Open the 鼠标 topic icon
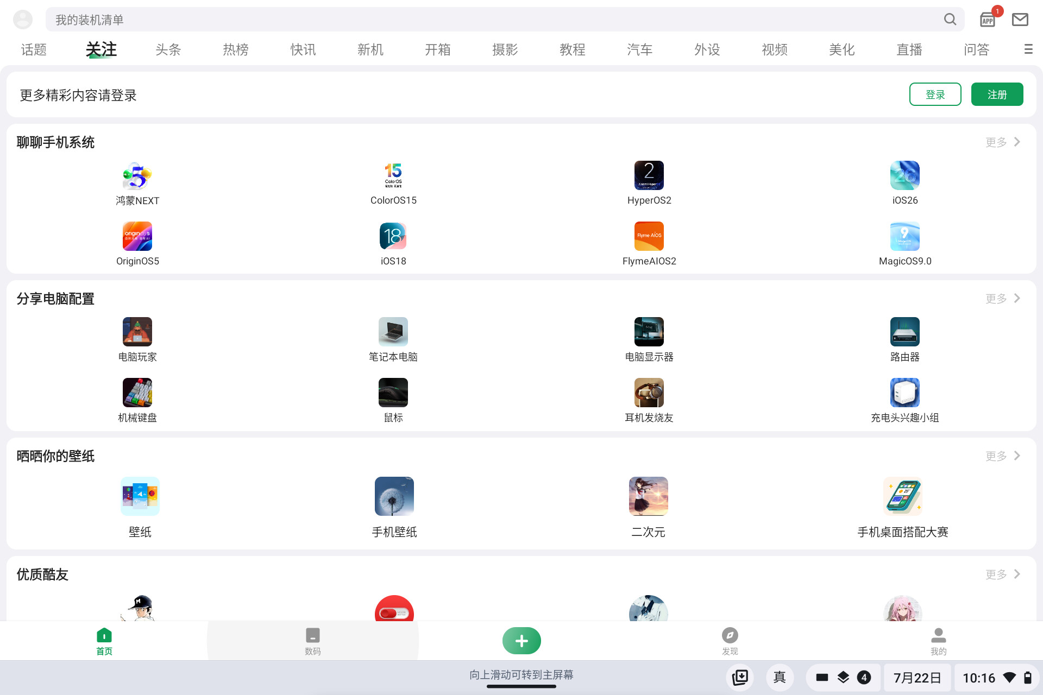The image size is (1043, 695). pyautogui.click(x=393, y=393)
